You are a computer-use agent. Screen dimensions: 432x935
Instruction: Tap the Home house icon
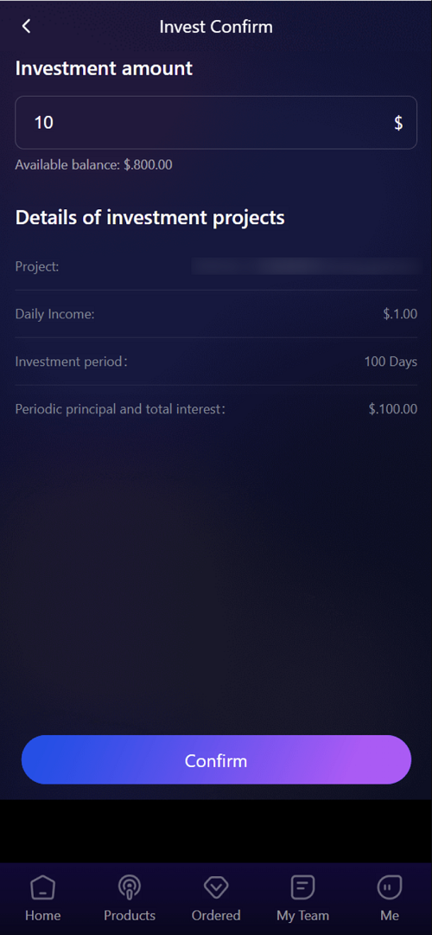pos(43,888)
